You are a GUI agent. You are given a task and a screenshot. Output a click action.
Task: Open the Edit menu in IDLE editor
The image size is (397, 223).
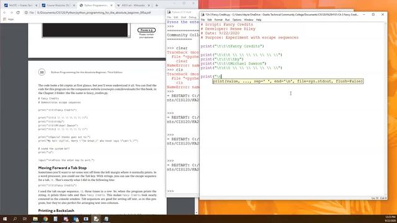(x=210, y=20)
